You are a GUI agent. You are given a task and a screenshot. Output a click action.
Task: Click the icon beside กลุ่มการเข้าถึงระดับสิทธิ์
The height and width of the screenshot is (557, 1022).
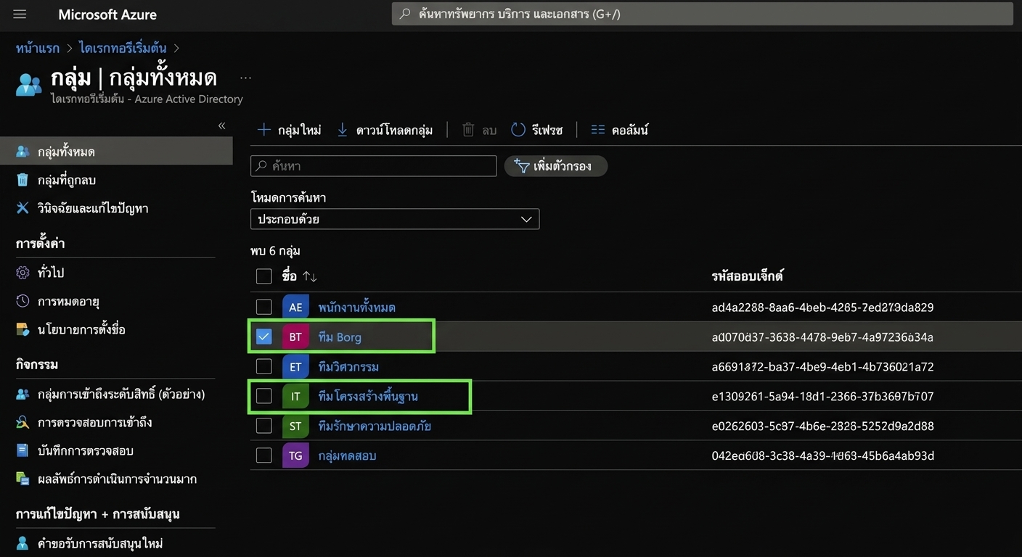[x=23, y=394]
